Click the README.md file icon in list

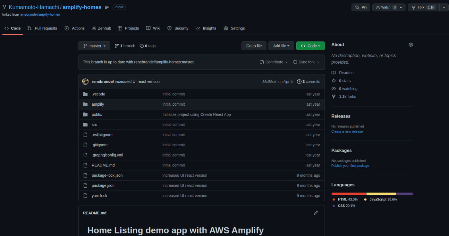coord(85,165)
